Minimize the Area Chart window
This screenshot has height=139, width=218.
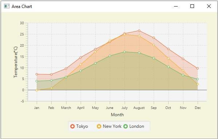tap(176, 6)
